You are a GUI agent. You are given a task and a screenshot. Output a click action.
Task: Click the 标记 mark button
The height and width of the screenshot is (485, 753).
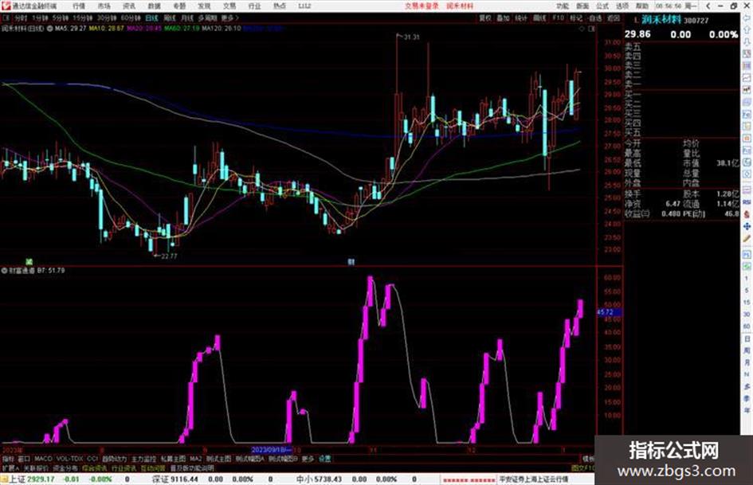(576, 18)
